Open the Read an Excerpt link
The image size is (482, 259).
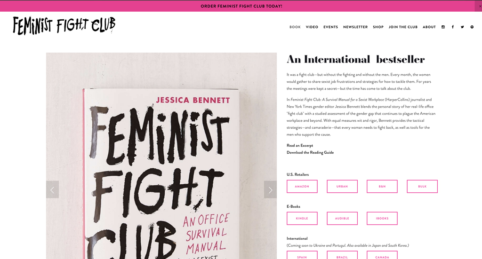(300, 146)
